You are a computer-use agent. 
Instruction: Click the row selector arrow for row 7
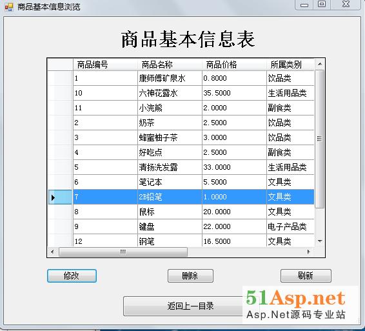53,197
